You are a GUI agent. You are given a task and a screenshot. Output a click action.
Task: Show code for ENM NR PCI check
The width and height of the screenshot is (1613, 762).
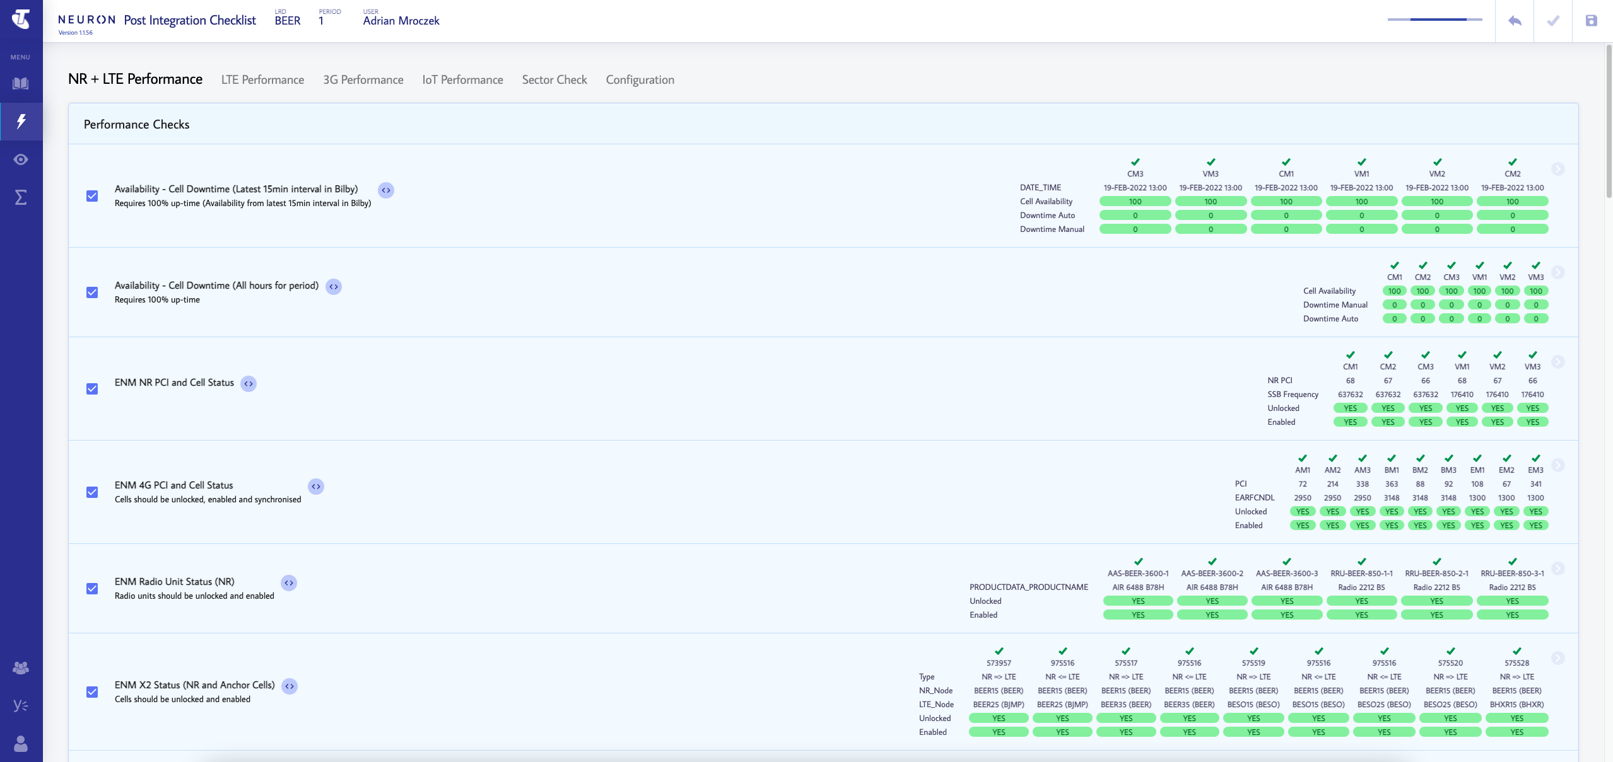pyautogui.click(x=249, y=384)
